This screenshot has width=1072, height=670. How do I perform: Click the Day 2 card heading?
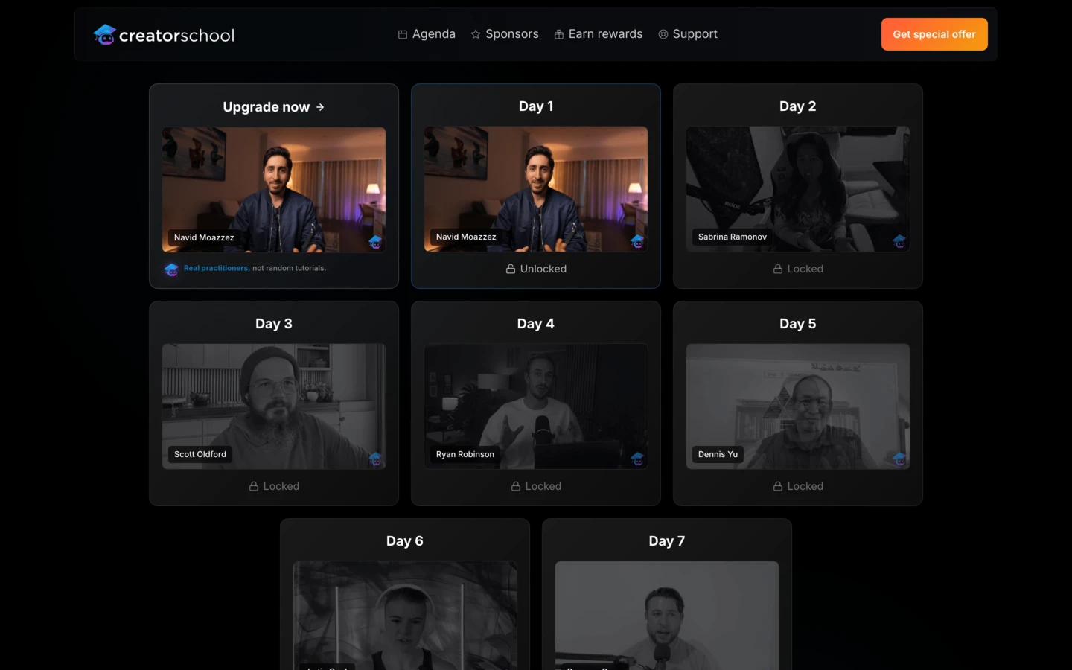(x=798, y=106)
